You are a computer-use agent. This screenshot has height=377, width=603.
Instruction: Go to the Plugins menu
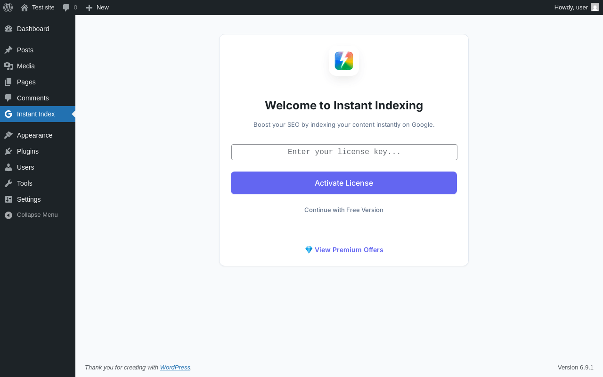(x=38, y=151)
